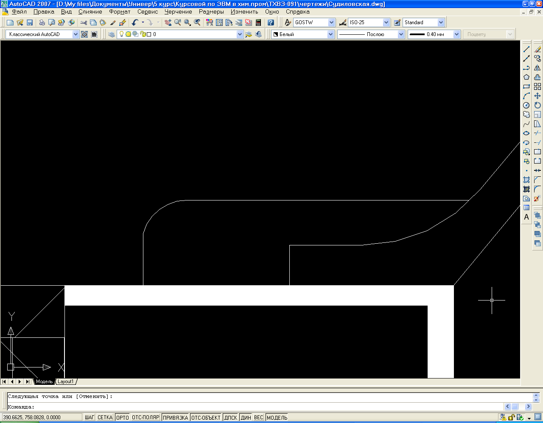Open the ISO-25 dimension style dropdown
The height and width of the screenshot is (423, 543).
coord(386,22)
